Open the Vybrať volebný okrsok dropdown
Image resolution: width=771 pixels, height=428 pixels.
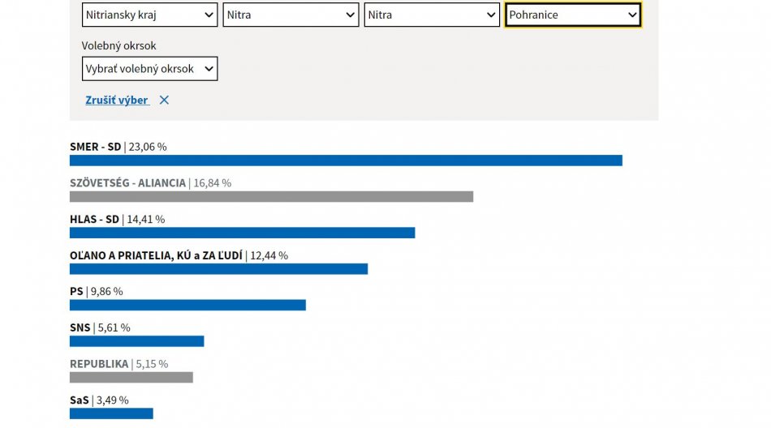coord(149,69)
